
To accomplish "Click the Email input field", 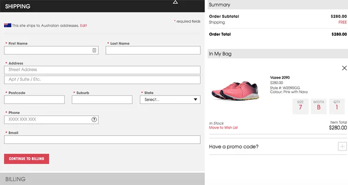I will [x=102, y=139].
